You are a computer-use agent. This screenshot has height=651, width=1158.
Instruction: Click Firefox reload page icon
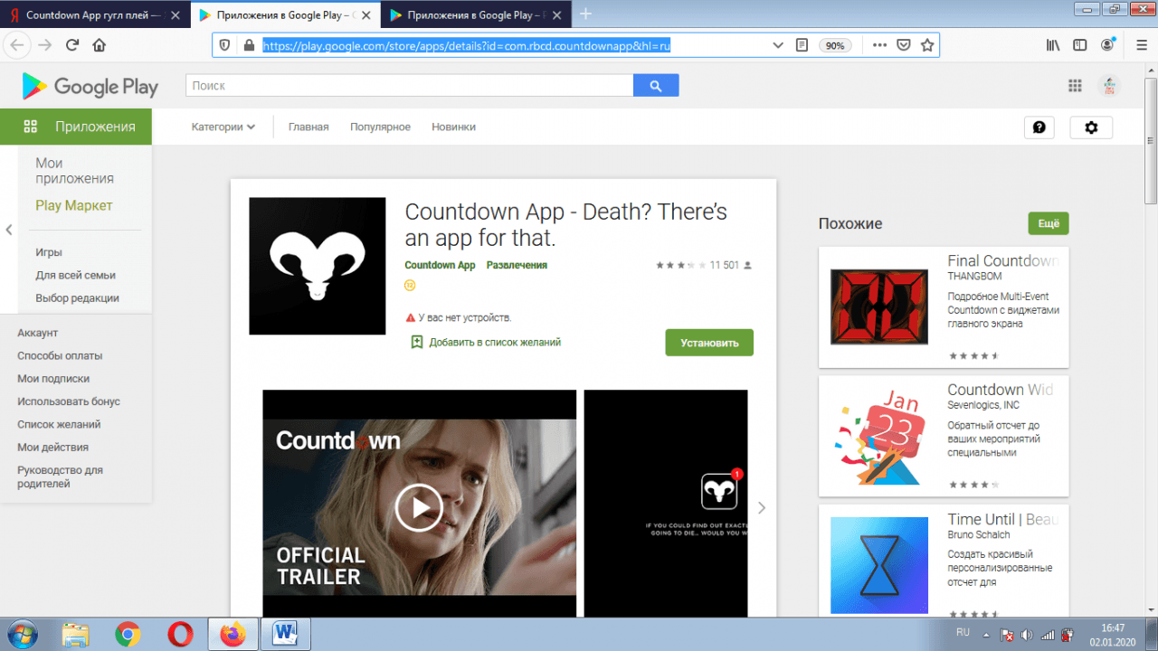point(71,45)
